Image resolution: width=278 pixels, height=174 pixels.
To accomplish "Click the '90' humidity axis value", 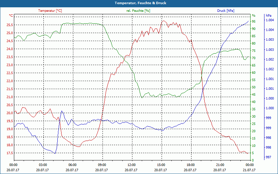I will coord(254,29).
